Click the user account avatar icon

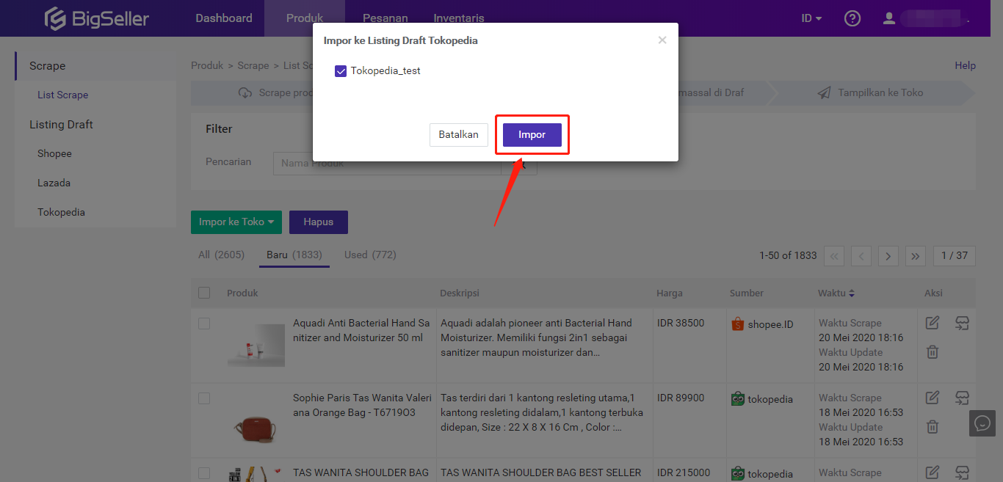point(889,18)
